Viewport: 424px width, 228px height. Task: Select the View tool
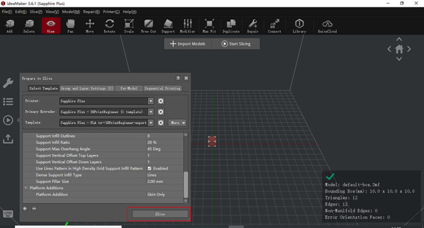coord(51,26)
